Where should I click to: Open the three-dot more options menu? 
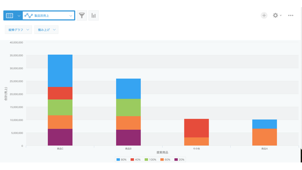(291, 16)
